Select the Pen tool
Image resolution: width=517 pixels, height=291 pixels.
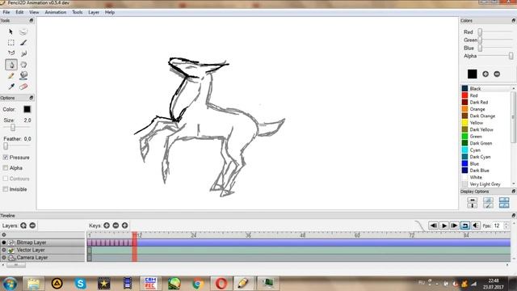click(x=11, y=65)
